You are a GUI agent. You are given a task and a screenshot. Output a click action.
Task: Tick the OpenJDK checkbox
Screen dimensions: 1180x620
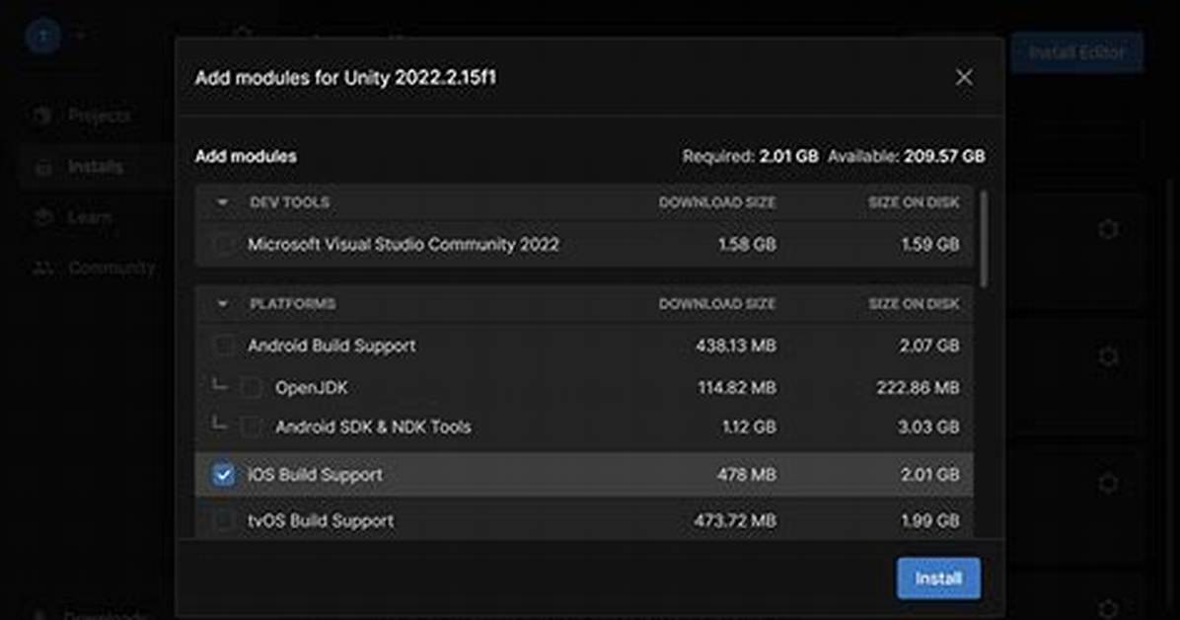point(251,388)
